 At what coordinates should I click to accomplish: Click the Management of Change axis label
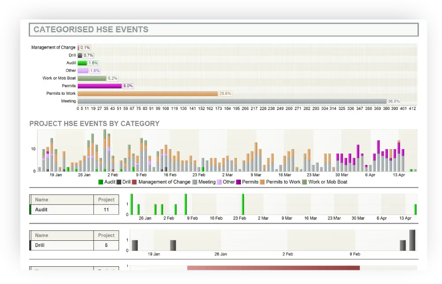click(x=53, y=48)
